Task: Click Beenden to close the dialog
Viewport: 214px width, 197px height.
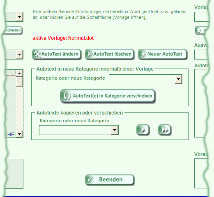Action: pyautogui.click(x=110, y=180)
